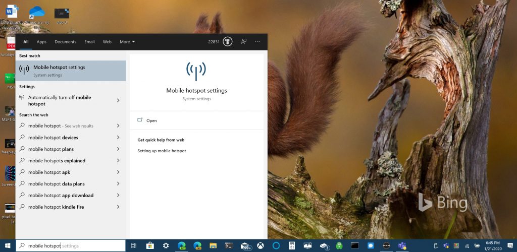The height and width of the screenshot is (252, 517).
Task: Select the Web search tab
Action: (107, 42)
